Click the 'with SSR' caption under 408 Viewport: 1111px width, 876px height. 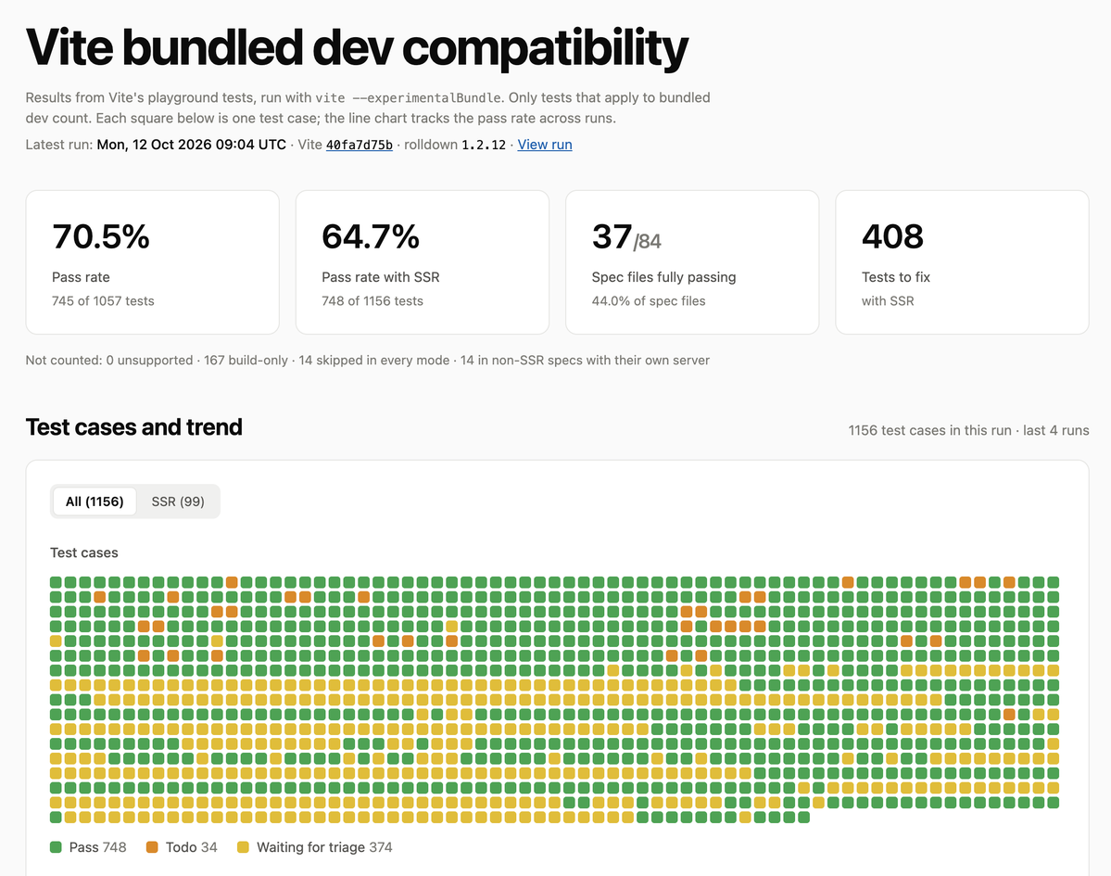[x=888, y=301]
